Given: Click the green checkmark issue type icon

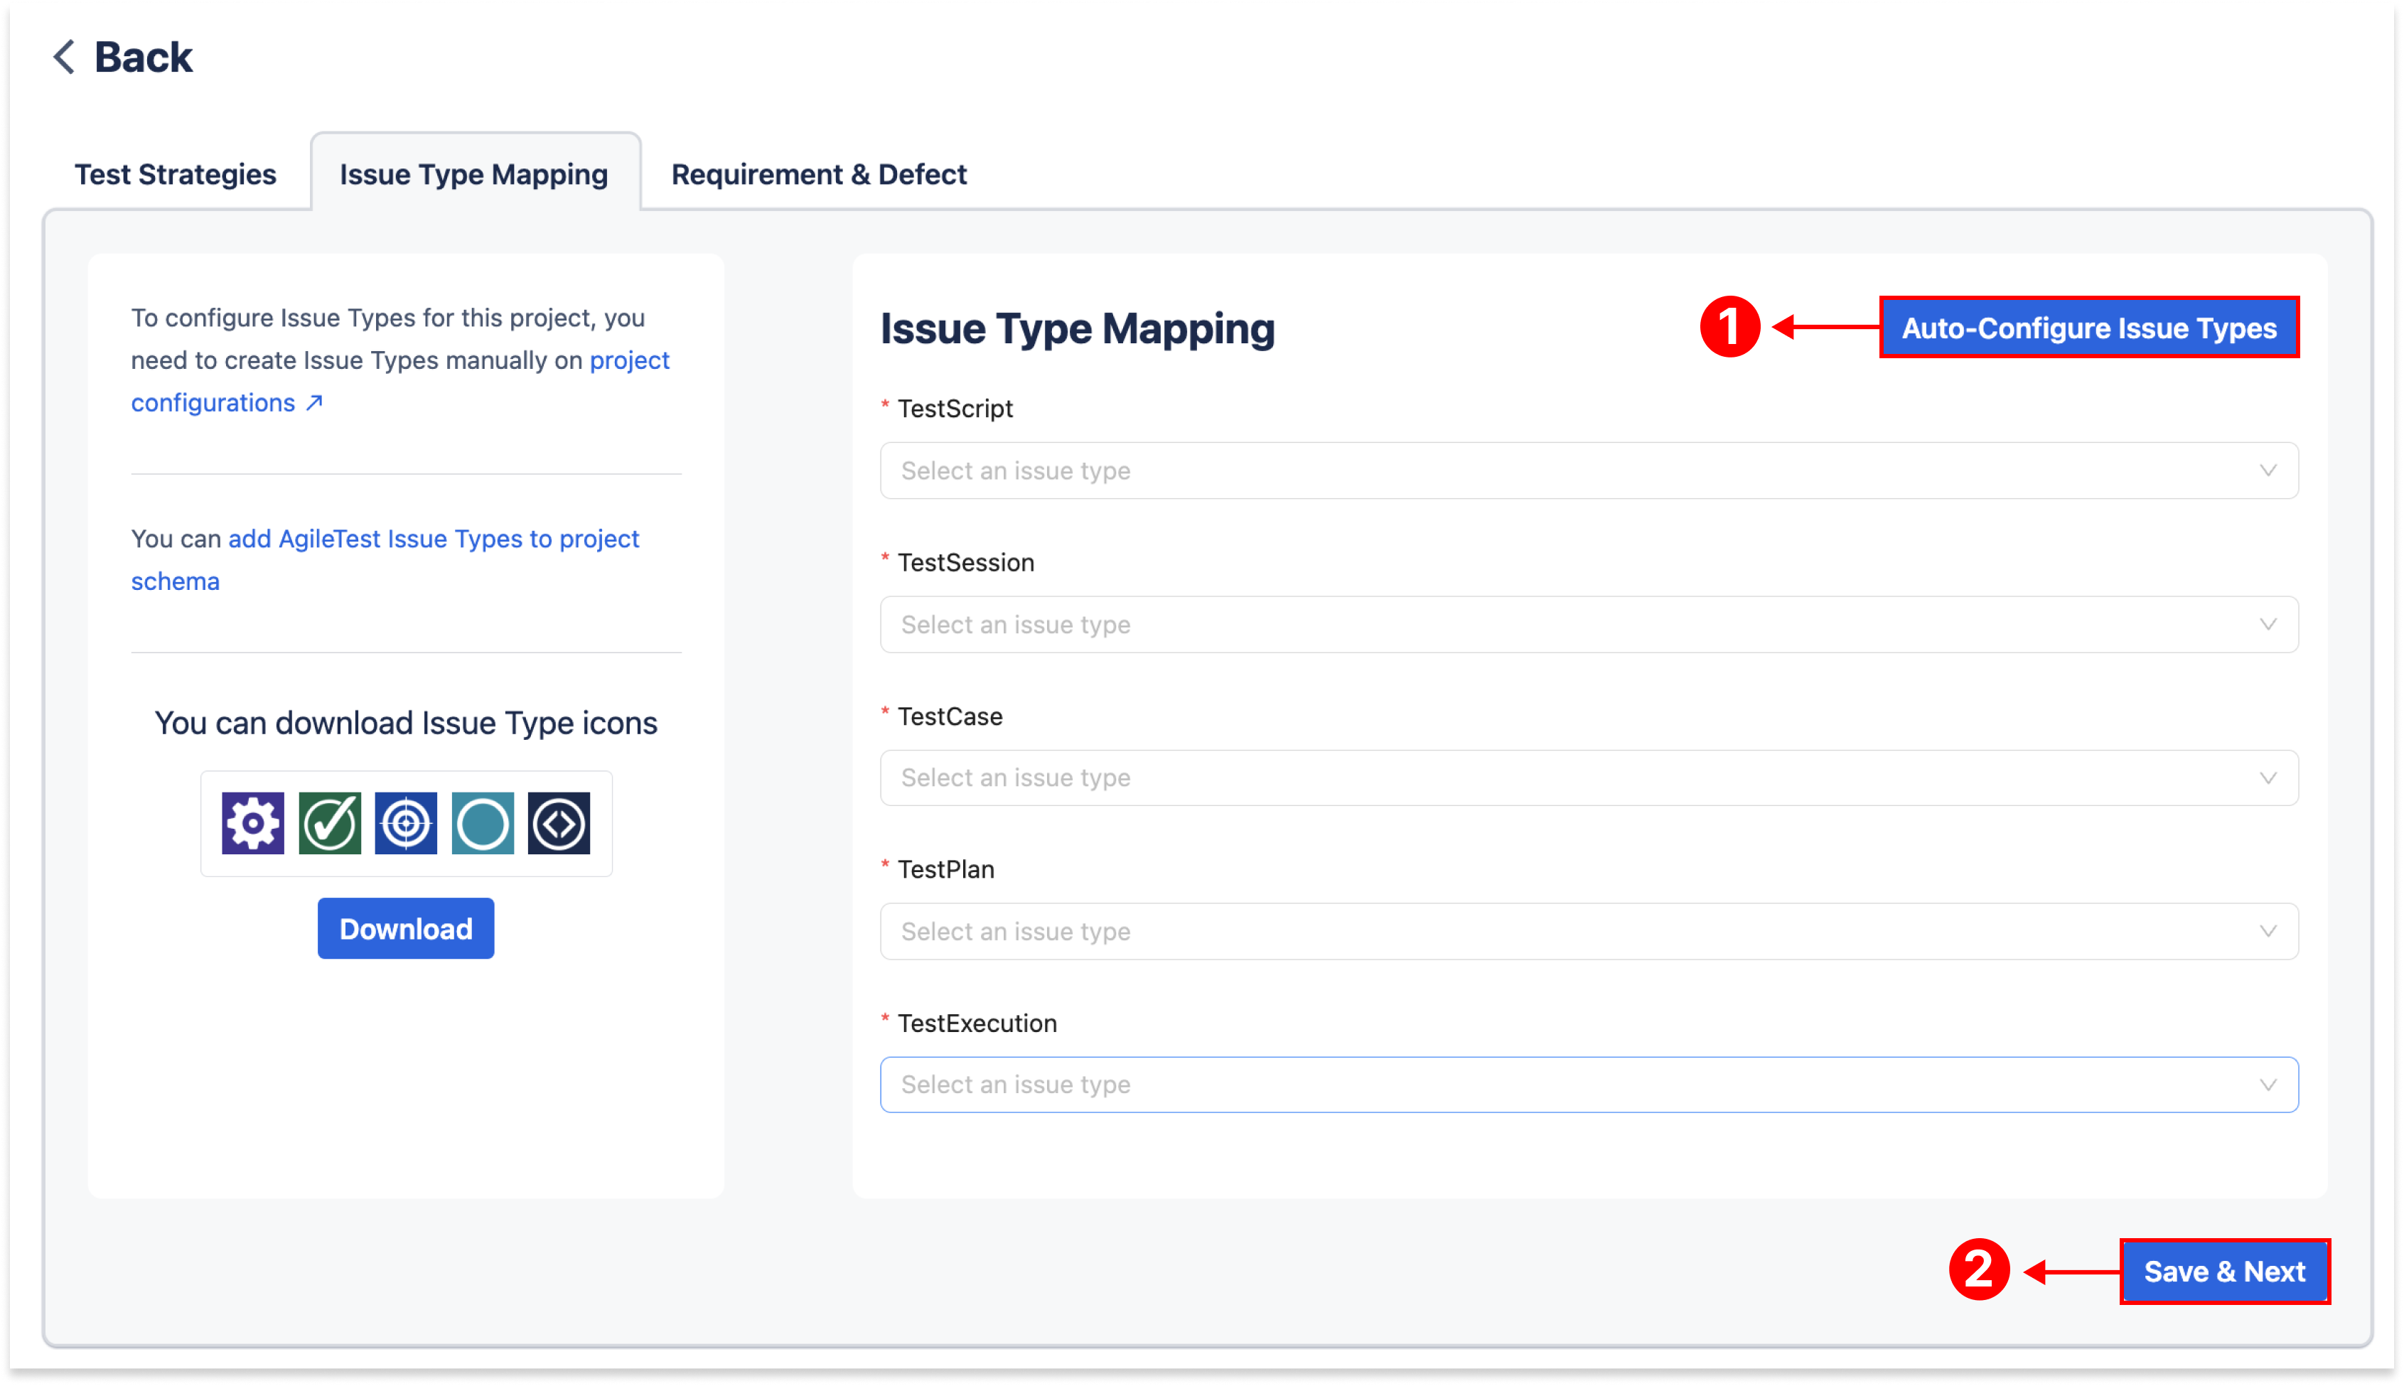Looking at the screenshot, I should 329,823.
